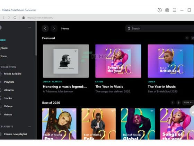Open Albums in My Collection
This screenshot has height=146, width=194.
9,90
